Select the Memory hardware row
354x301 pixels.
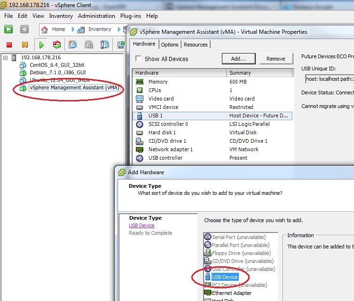point(212,82)
